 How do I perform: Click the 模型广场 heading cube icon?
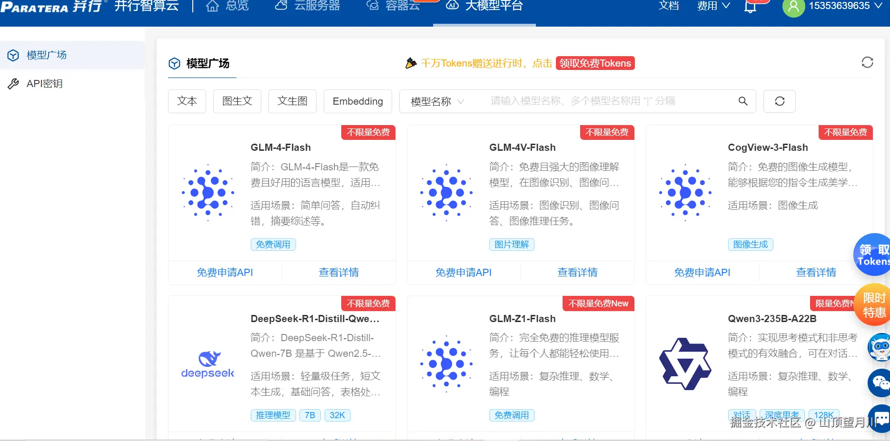pyautogui.click(x=175, y=63)
